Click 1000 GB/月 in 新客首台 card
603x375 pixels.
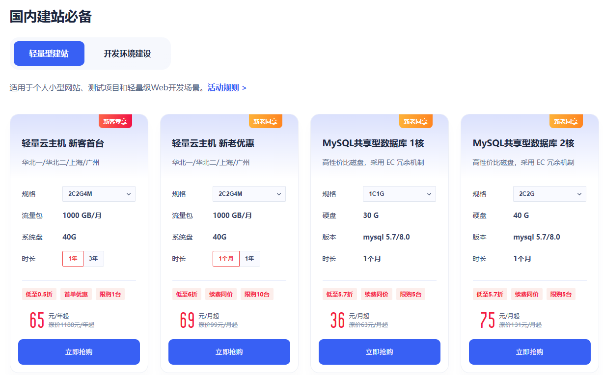pos(82,215)
